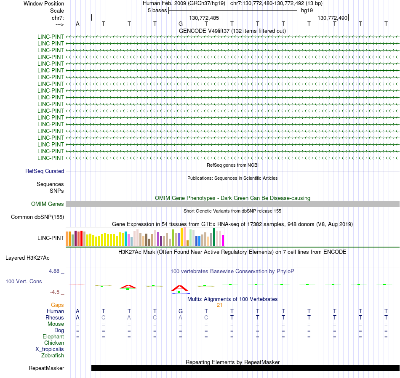Click the RefSeq Curated track label
The width and height of the screenshot is (400, 378).
[45, 171]
